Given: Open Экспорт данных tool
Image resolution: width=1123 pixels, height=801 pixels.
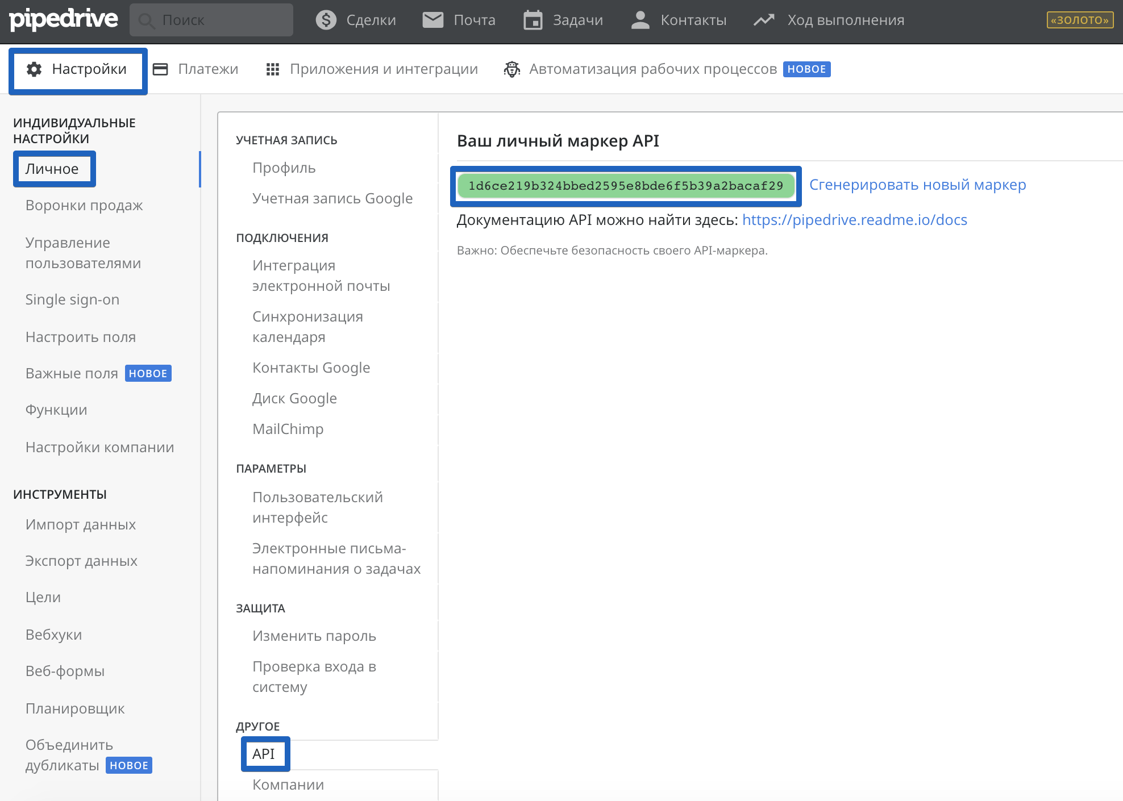Looking at the screenshot, I should (81, 561).
